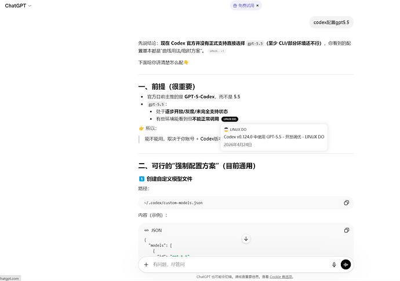Dismiss the 免费试用 banner with its X

click(x=257, y=6)
